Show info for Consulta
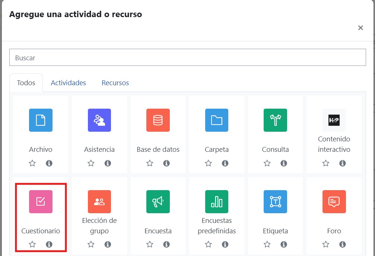The image size is (375, 256). [284, 163]
